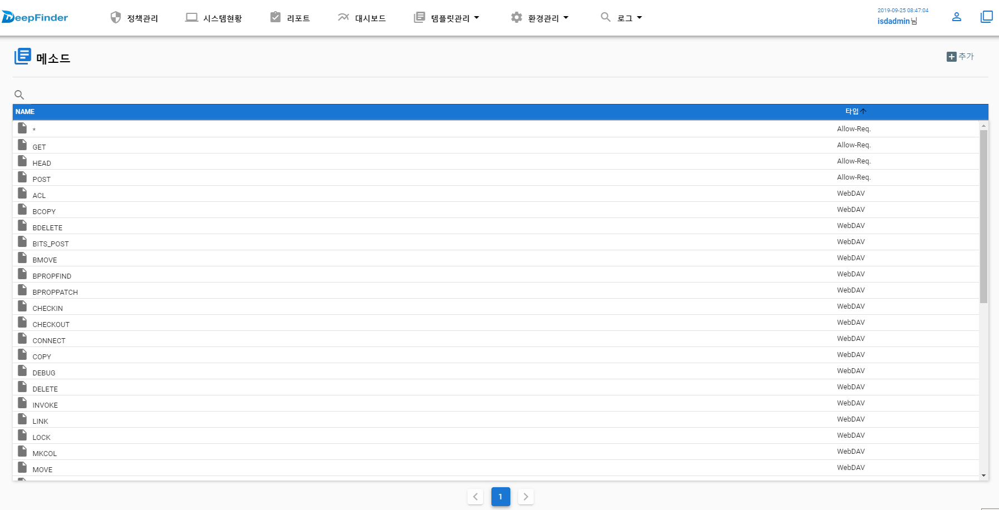Select the DELETE row name
The height and width of the screenshot is (510, 999).
pos(45,389)
